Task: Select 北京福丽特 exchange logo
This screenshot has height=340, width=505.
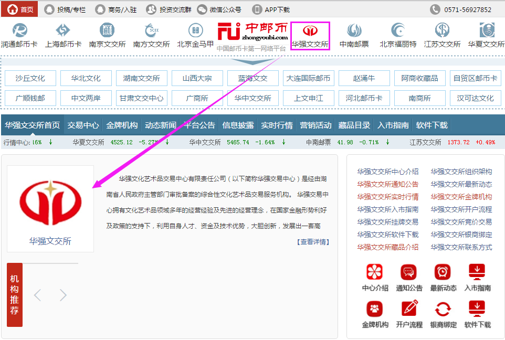Action: (398, 30)
